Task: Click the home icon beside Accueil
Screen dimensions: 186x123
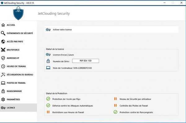Action: pos(3,25)
